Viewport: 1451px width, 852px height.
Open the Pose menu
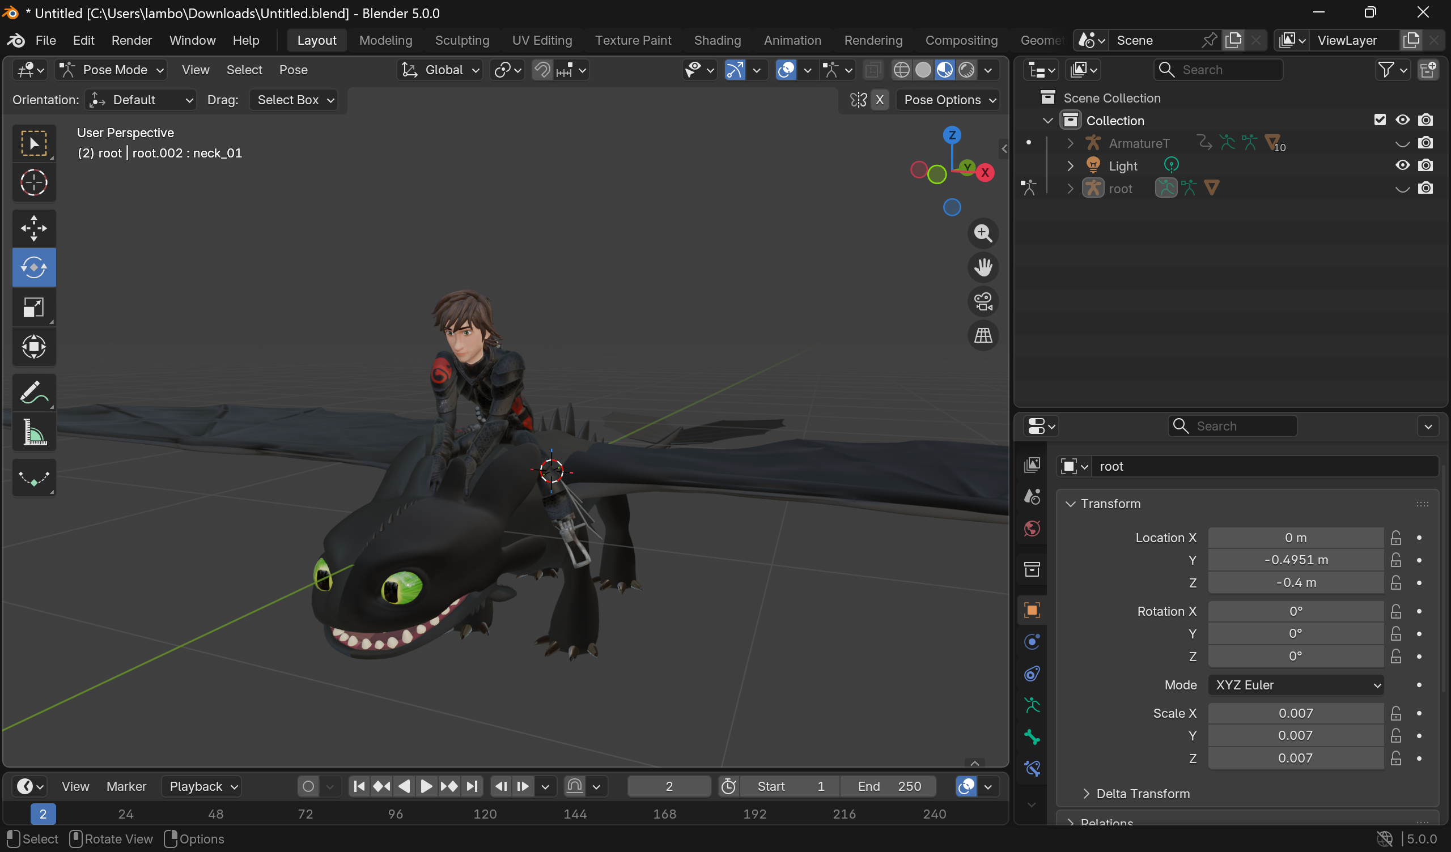(x=293, y=70)
